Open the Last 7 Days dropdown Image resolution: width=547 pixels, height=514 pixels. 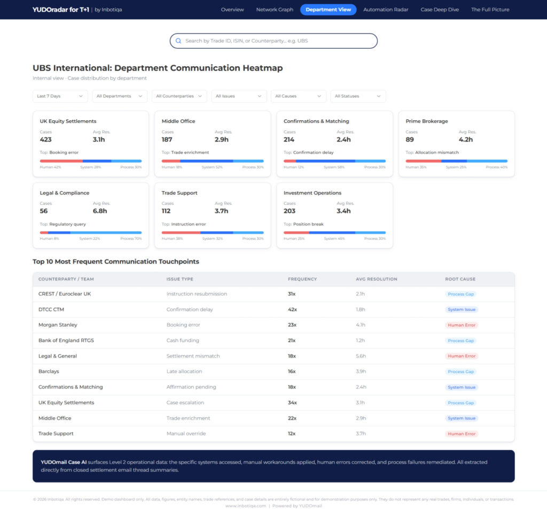(60, 96)
